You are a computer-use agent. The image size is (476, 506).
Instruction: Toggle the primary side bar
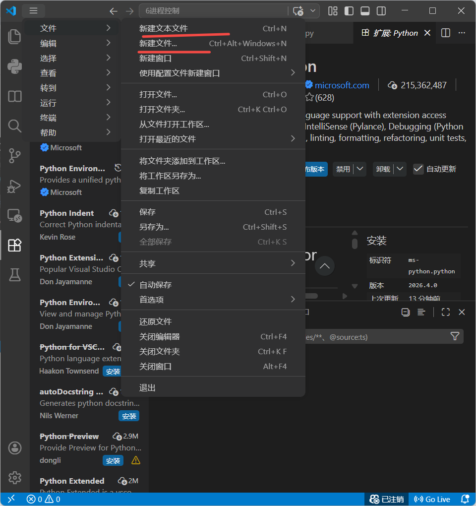click(x=349, y=11)
